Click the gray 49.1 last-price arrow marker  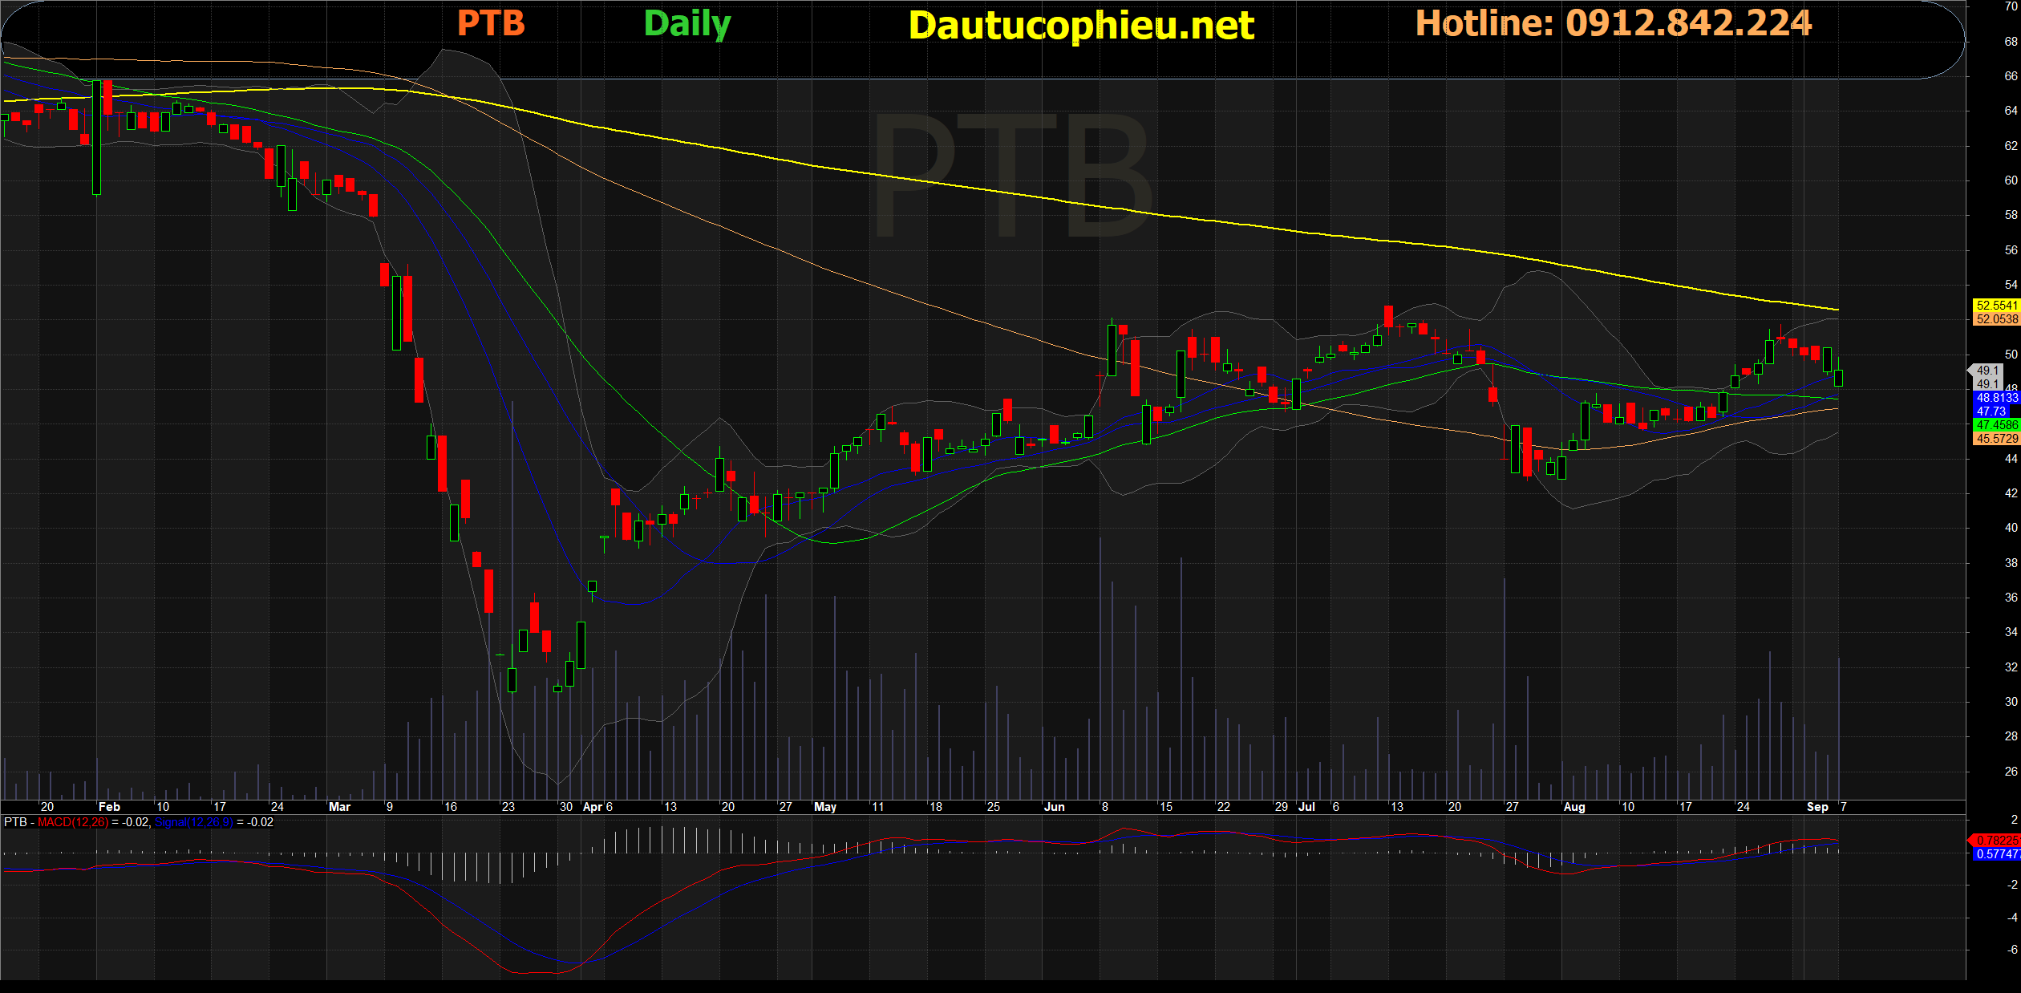pyautogui.click(x=1986, y=371)
